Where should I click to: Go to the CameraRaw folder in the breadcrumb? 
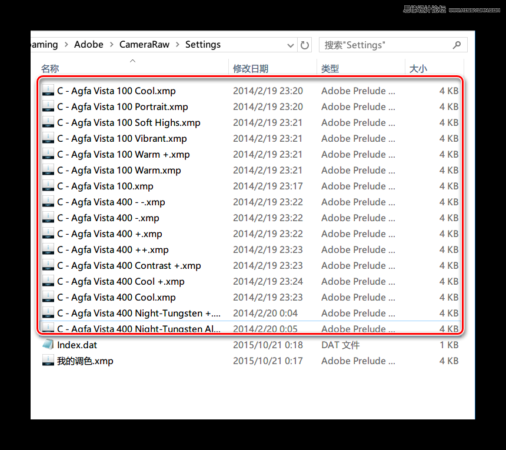click(x=144, y=45)
